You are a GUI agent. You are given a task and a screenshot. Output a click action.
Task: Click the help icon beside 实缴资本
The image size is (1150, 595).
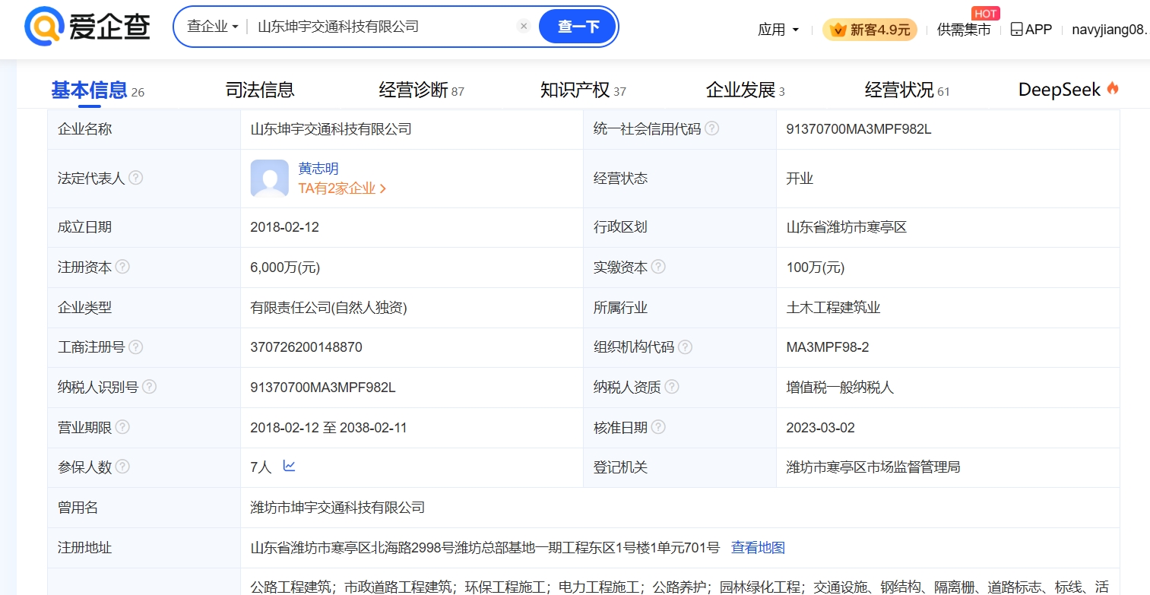click(x=658, y=267)
